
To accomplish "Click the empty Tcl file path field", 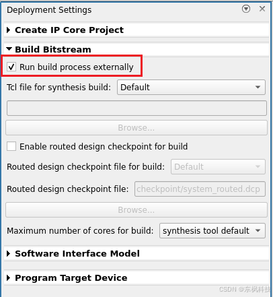I will (x=136, y=108).
